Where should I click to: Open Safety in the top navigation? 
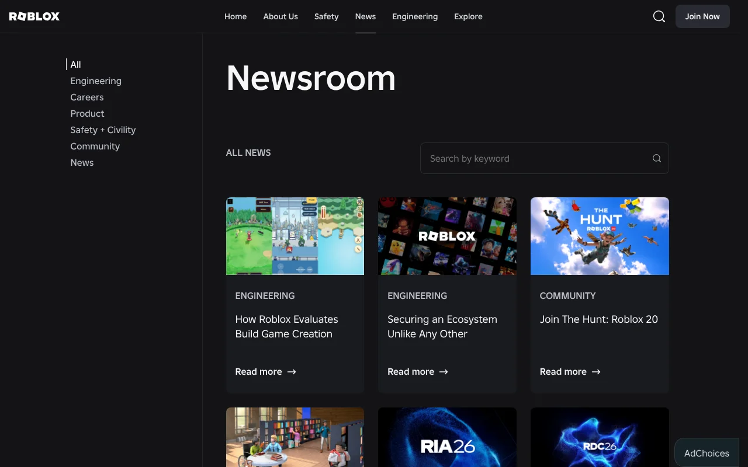tap(326, 16)
